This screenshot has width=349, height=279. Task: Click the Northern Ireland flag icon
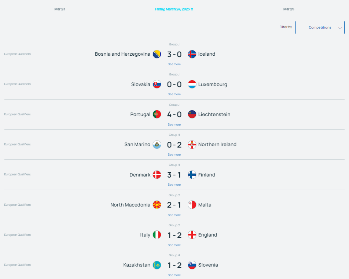(192, 145)
